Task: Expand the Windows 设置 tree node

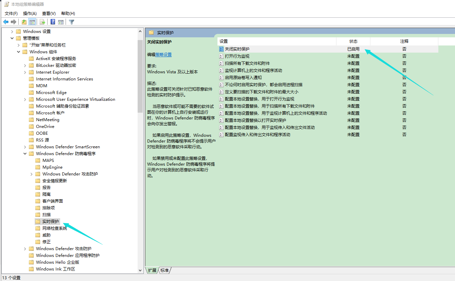Action: point(12,32)
